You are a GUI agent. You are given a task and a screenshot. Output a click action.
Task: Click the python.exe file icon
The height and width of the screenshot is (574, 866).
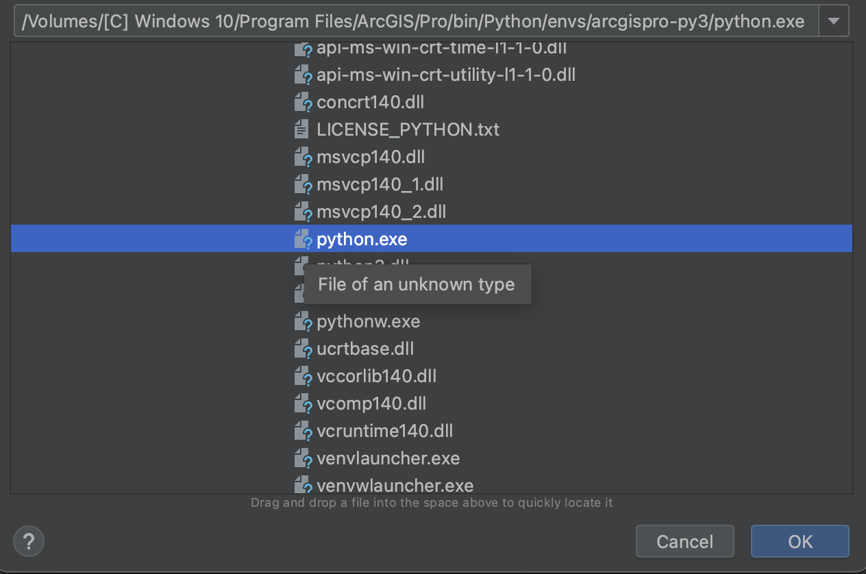(x=303, y=240)
